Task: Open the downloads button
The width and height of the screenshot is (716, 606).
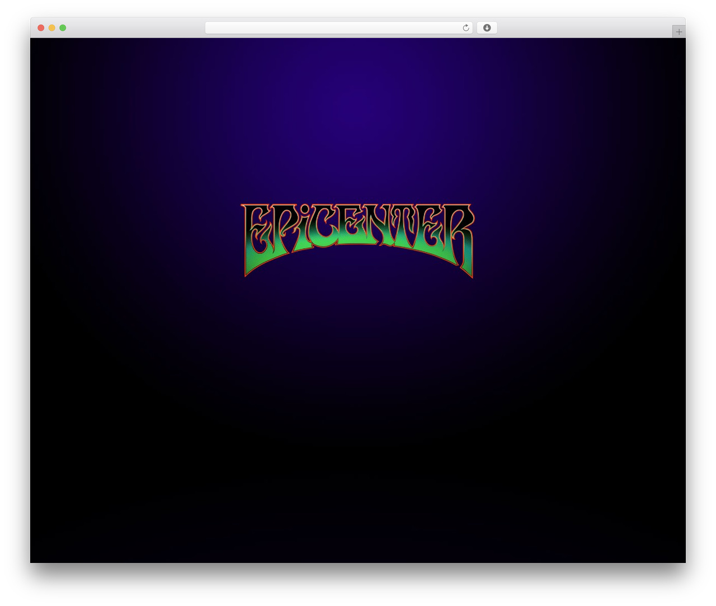Action: point(487,28)
